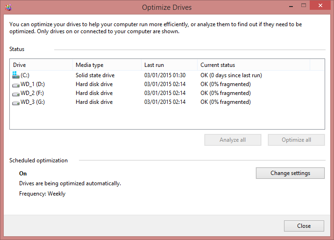Screen dimensions: 334x240
Task: Minimize the Optimize Drives window
Action: coord(287,6)
